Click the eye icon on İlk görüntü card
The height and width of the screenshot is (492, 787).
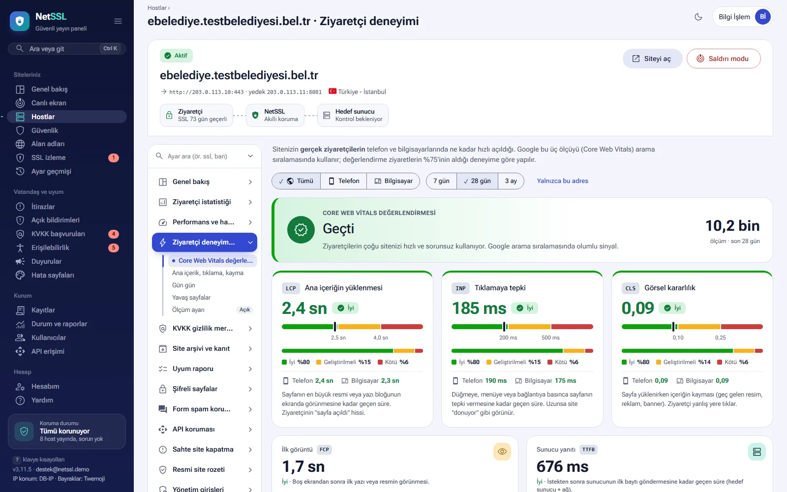pyautogui.click(x=502, y=452)
